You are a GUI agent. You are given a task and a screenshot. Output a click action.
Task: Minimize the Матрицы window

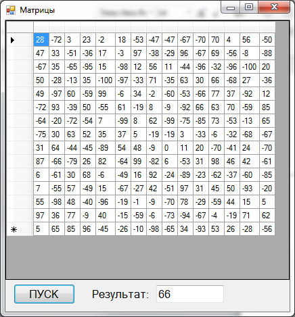(231, 7)
